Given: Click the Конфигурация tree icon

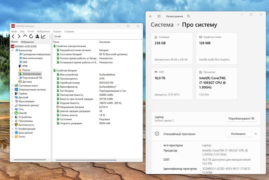Looking at the screenshot, I should [x=16, y=129].
